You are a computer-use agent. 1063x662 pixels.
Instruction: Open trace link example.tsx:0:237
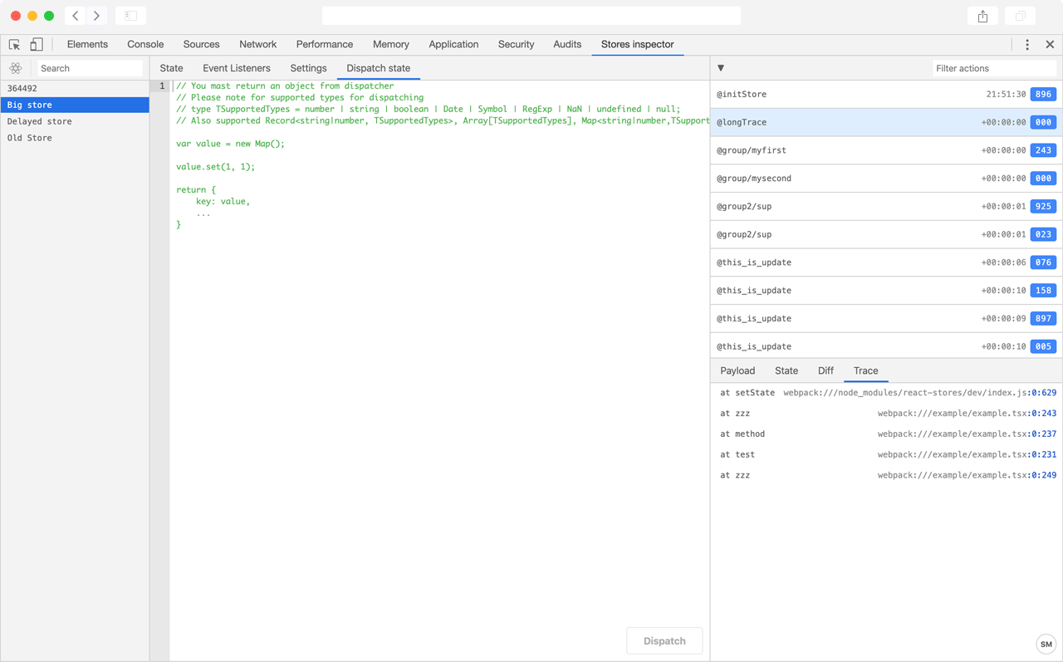click(967, 434)
